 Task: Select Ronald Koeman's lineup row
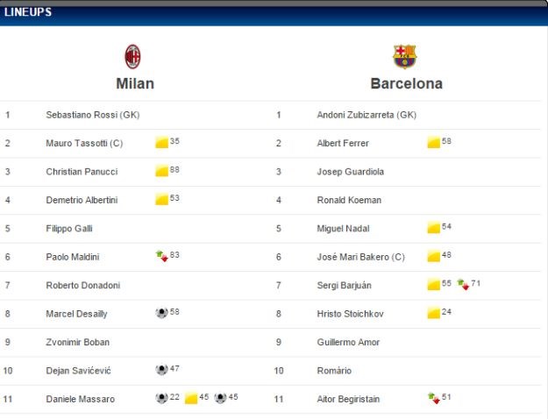click(x=405, y=200)
